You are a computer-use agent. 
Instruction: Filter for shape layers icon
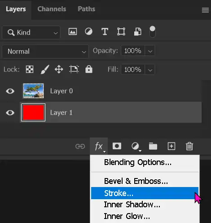point(121,31)
